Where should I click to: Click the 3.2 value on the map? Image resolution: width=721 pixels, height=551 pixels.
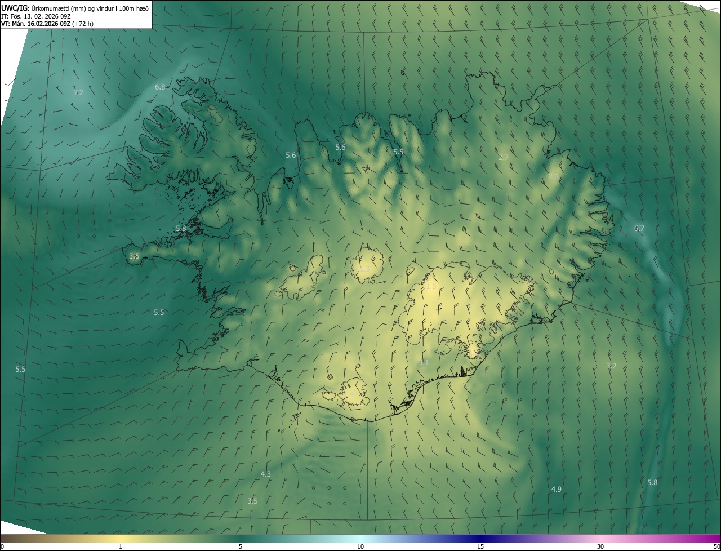pos(611,366)
